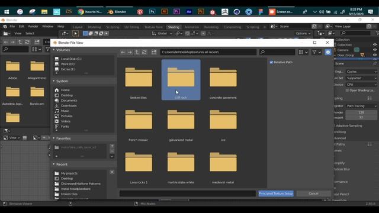Remove selected Favorites bookmark

click(x=112, y=151)
